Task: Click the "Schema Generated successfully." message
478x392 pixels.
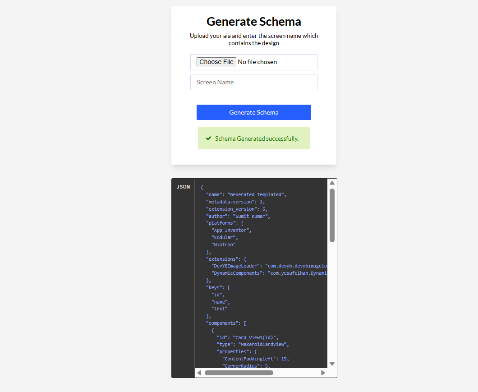Action: (x=257, y=138)
